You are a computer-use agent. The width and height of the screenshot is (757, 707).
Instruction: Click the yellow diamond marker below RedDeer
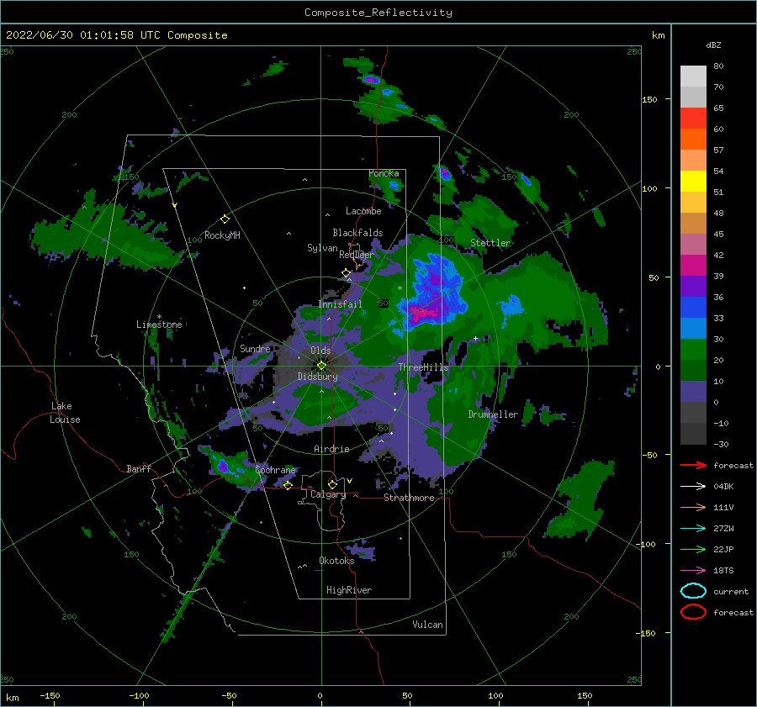(x=346, y=273)
